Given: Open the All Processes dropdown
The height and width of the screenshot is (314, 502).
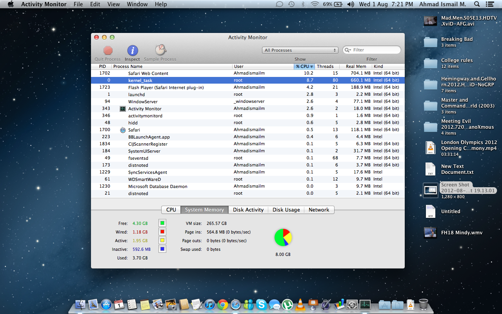Looking at the screenshot, I should pyautogui.click(x=300, y=50).
